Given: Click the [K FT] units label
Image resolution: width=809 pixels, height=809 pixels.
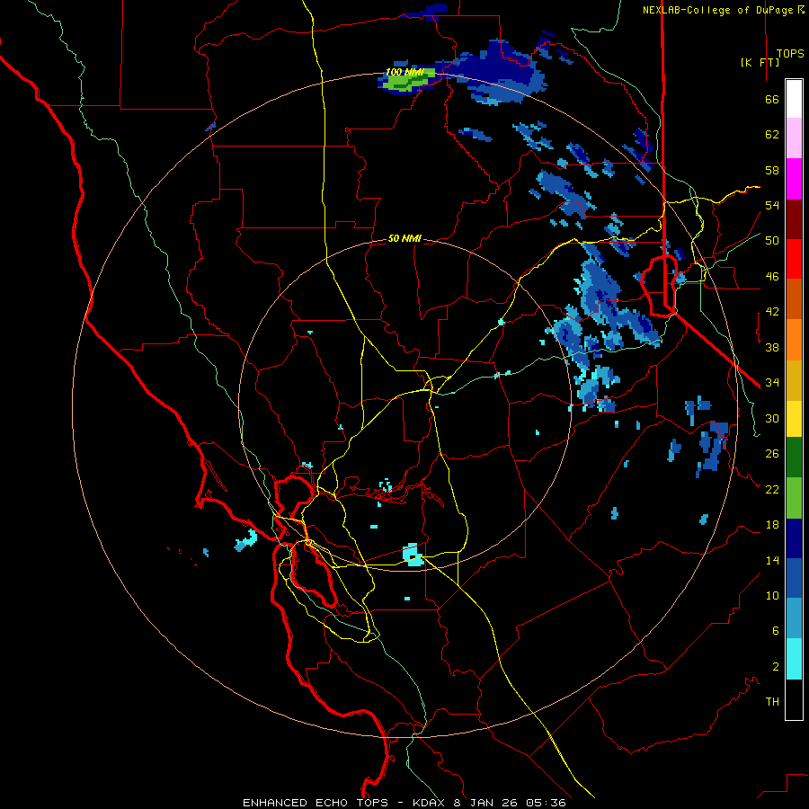Looking at the screenshot, I should click(x=760, y=62).
